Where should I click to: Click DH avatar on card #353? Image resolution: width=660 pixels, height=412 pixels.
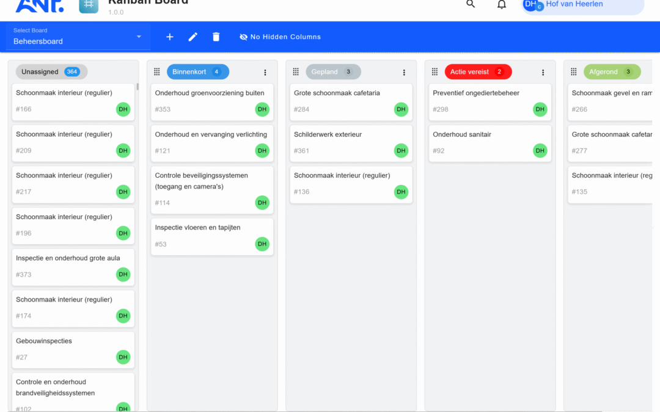tap(262, 109)
